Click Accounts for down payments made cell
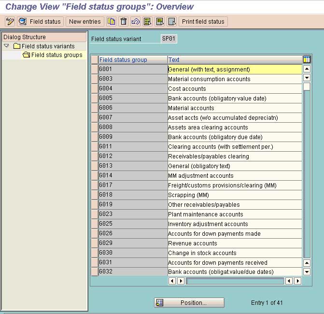The image size is (324, 314). pos(235,234)
